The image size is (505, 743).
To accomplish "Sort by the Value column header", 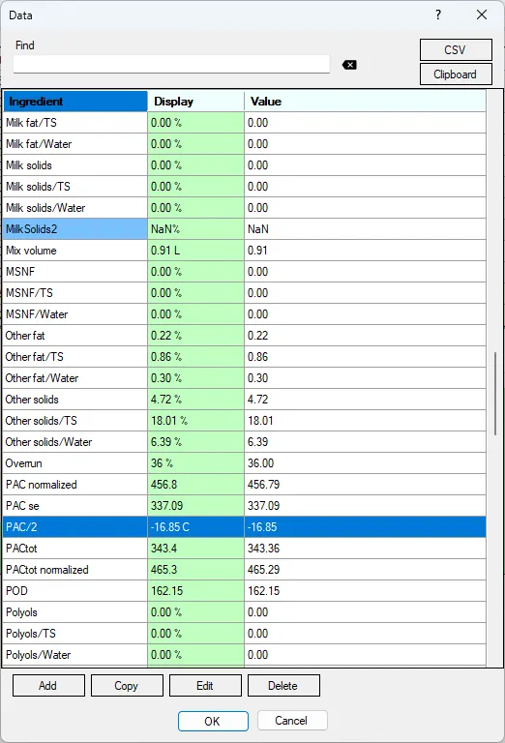I will 366,102.
